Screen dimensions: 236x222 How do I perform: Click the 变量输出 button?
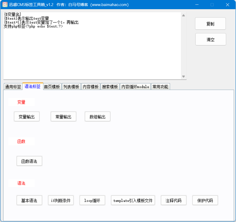[x=27, y=117]
